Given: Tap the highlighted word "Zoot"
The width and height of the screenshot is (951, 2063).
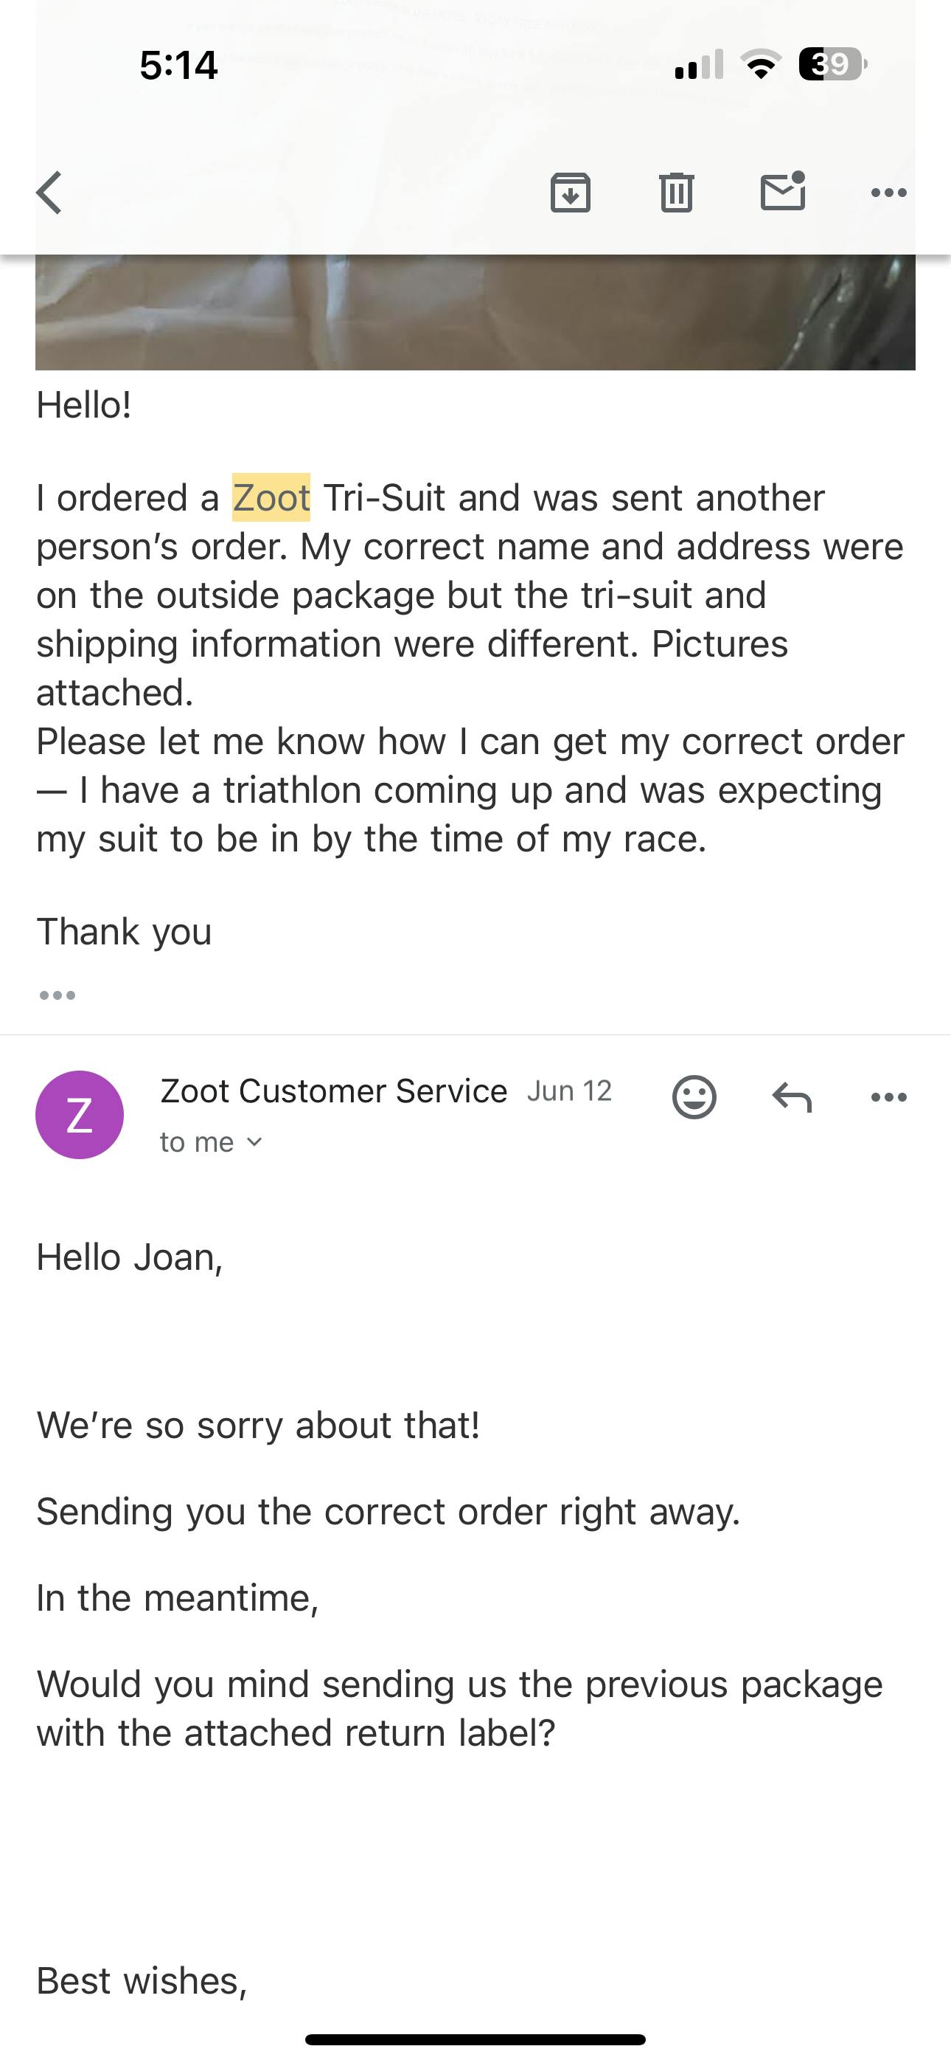Looking at the screenshot, I should (271, 498).
